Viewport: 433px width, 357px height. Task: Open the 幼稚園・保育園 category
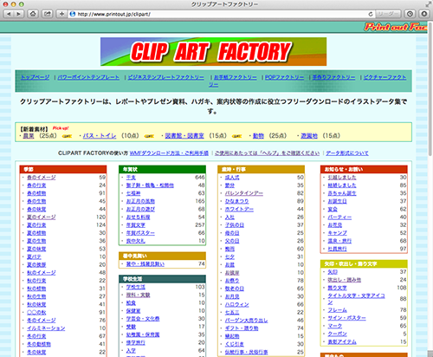[x=143, y=334]
